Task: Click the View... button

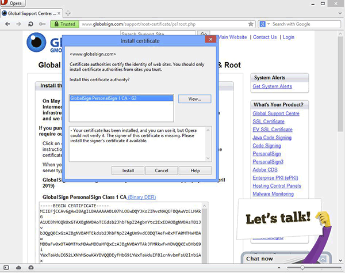Action: (x=194, y=99)
